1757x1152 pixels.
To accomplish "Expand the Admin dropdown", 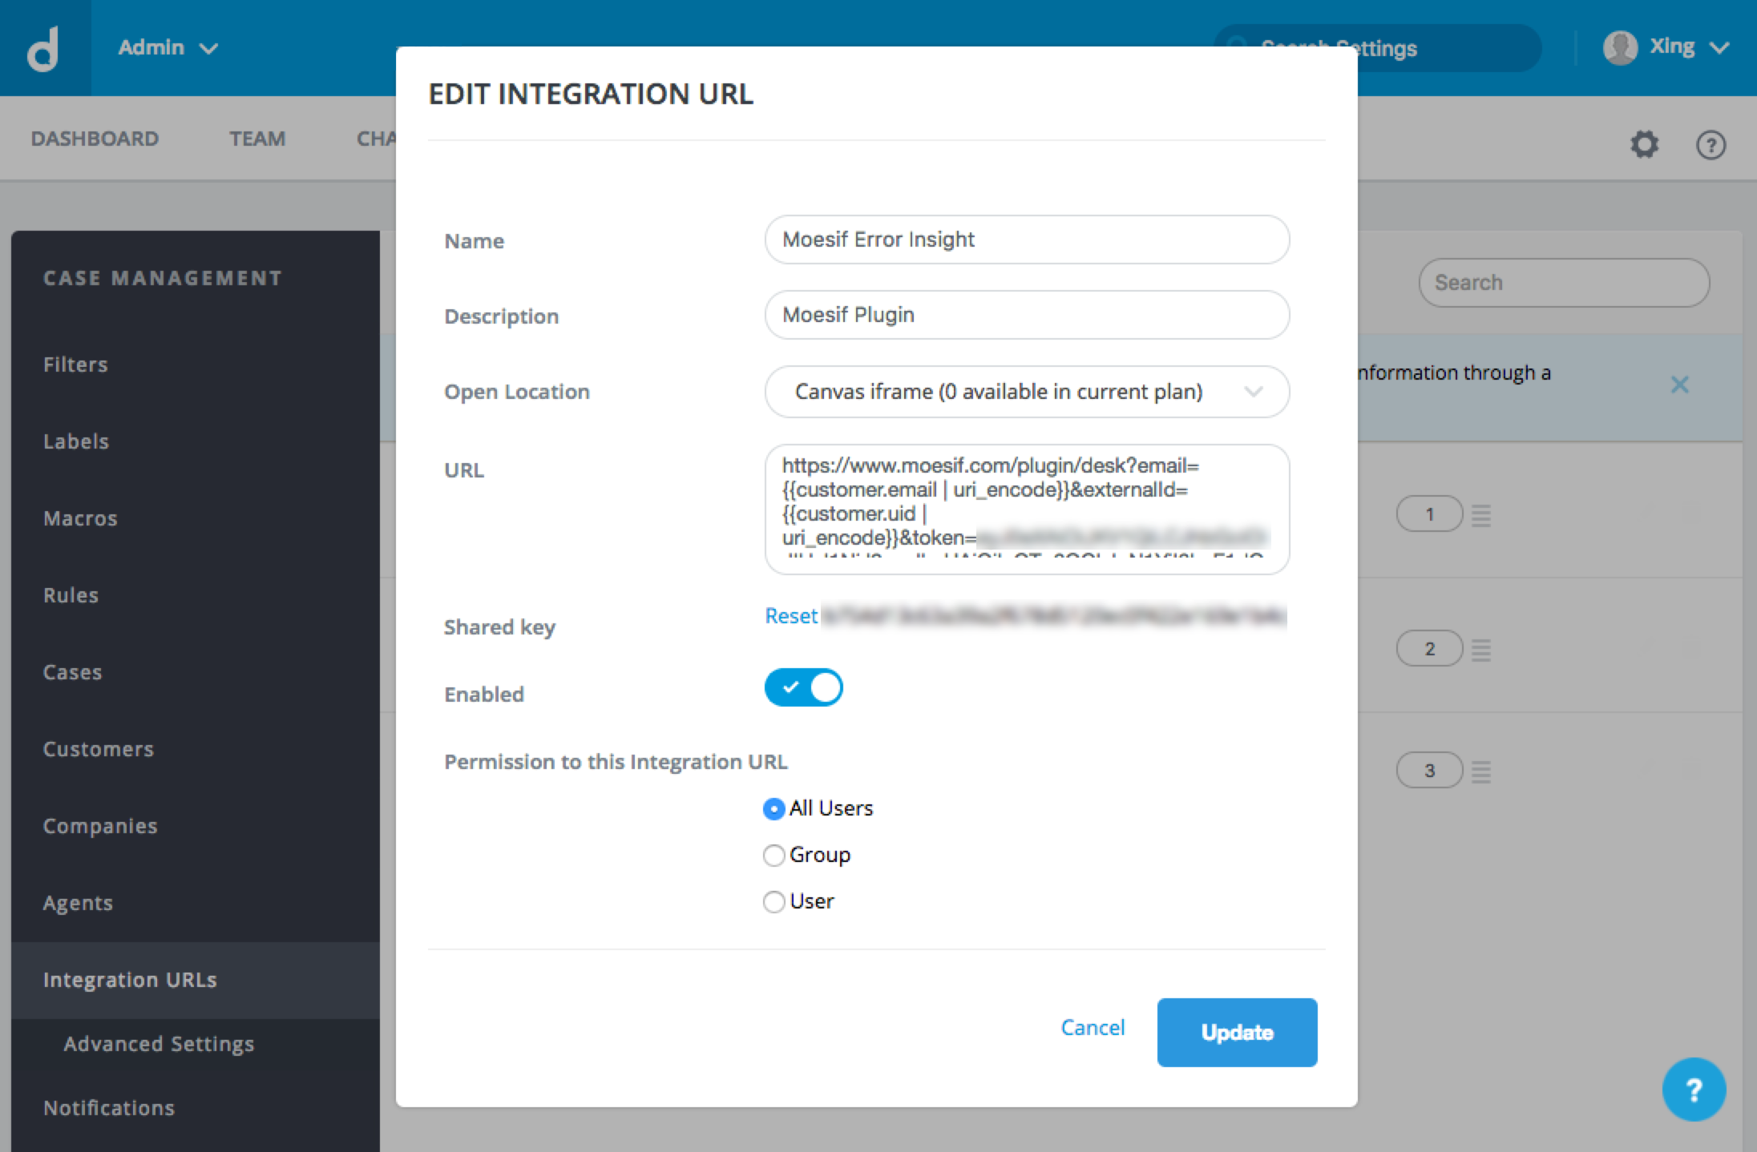I will pyautogui.click(x=168, y=46).
